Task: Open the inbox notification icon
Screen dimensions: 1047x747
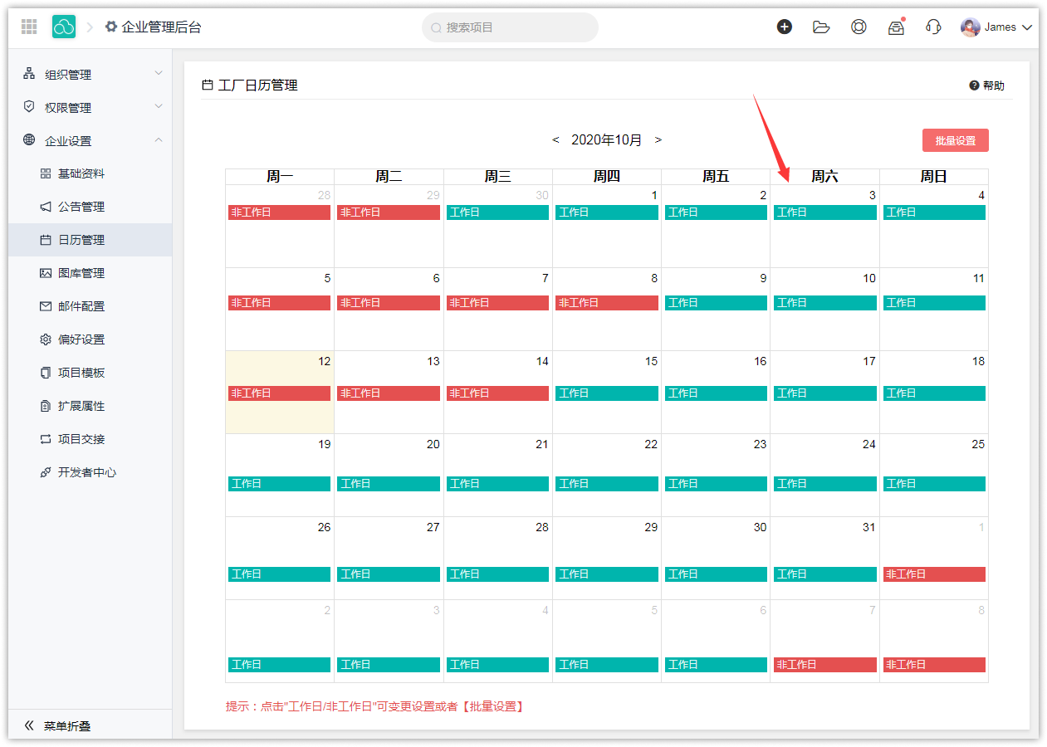Action: (x=896, y=27)
